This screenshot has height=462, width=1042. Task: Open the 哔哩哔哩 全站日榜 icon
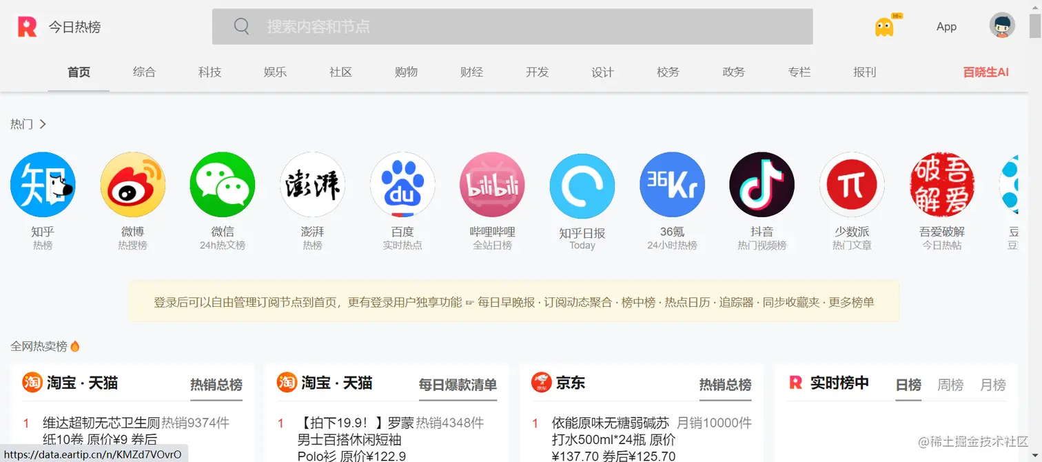492,185
